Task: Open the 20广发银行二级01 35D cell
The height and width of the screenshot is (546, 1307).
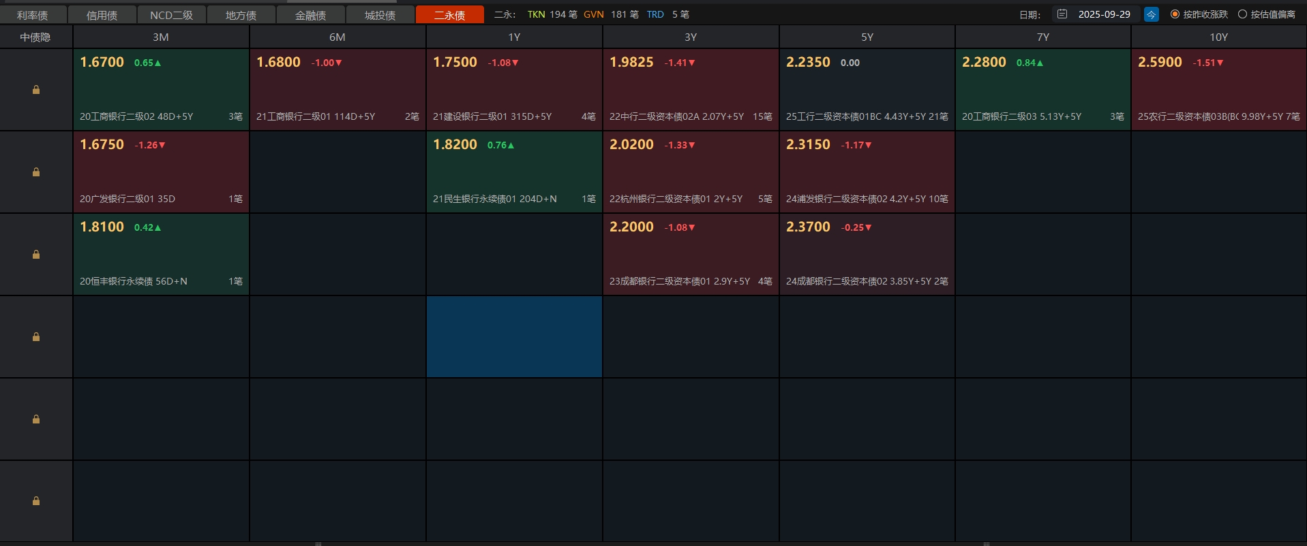Action: pyautogui.click(x=161, y=172)
